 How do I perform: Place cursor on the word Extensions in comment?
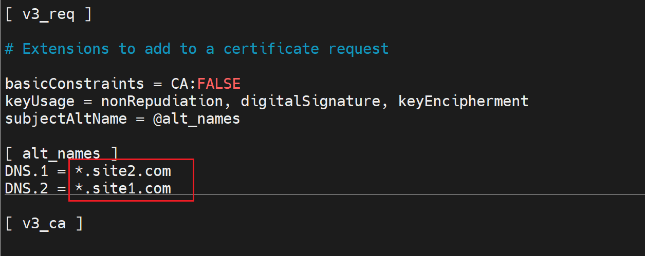tap(66, 49)
